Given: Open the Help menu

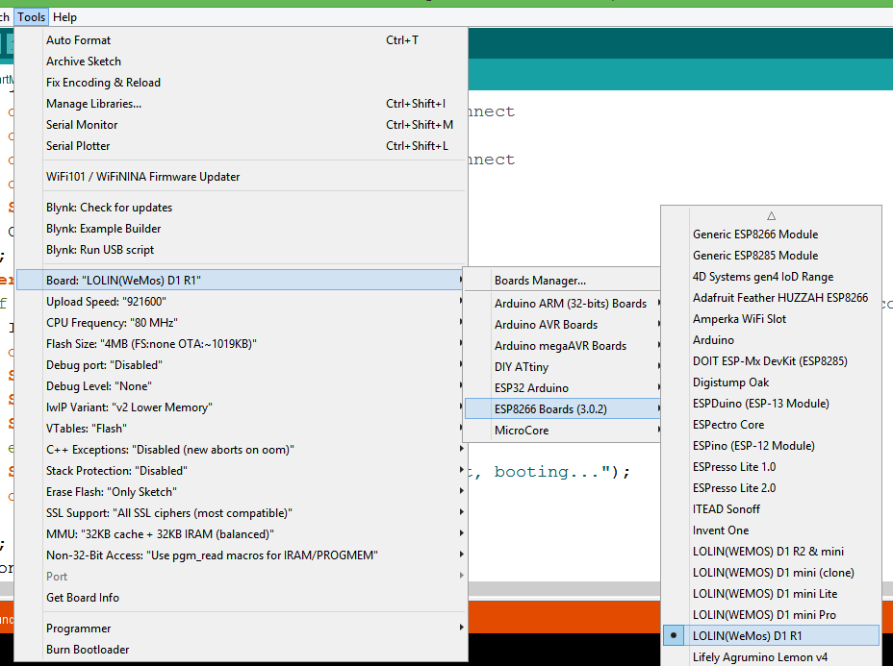Looking at the screenshot, I should tap(64, 16).
